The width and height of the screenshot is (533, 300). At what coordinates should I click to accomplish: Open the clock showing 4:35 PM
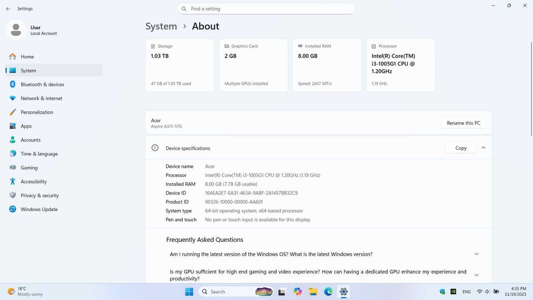(x=515, y=291)
